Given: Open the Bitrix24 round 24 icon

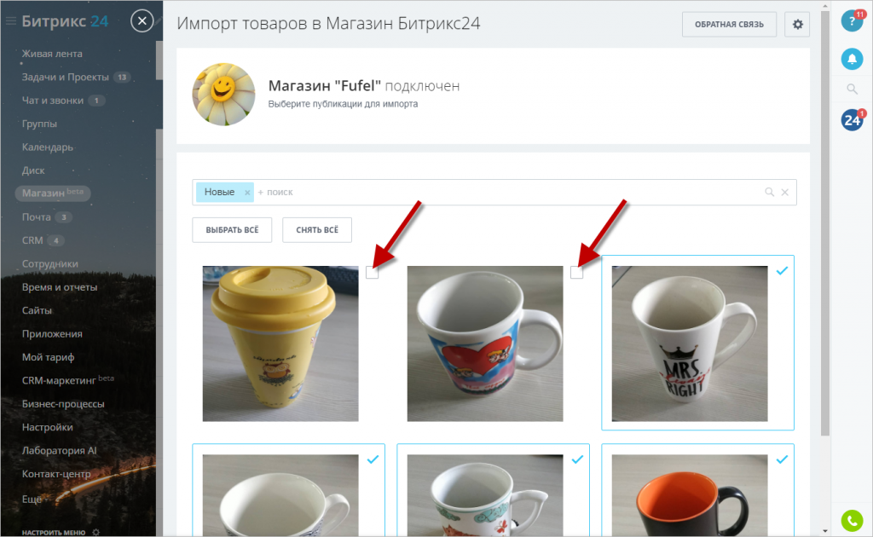Looking at the screenshot, I should click(852, 120).
